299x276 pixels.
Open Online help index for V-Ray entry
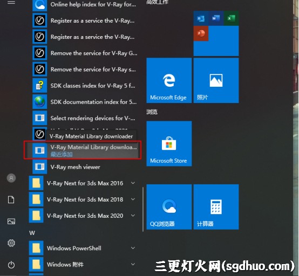point(85,4)
